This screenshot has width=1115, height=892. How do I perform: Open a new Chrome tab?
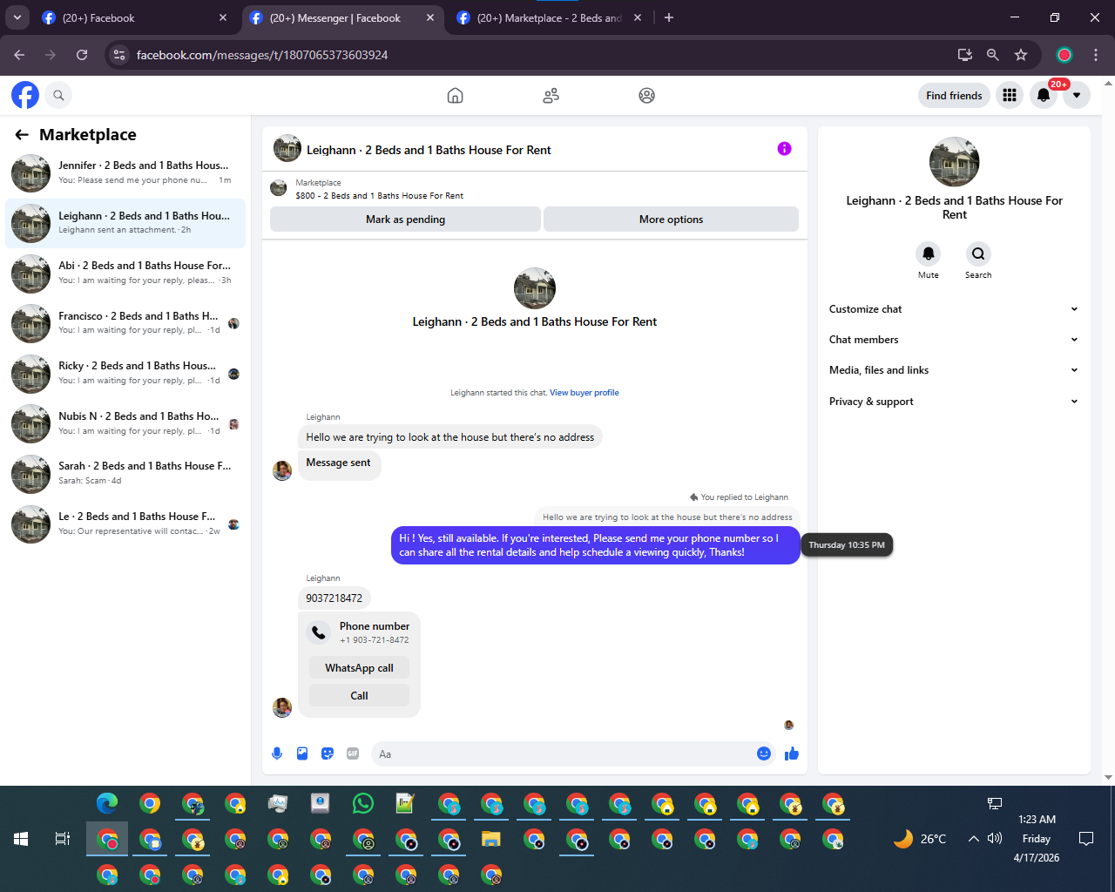(x=669, y=17)
